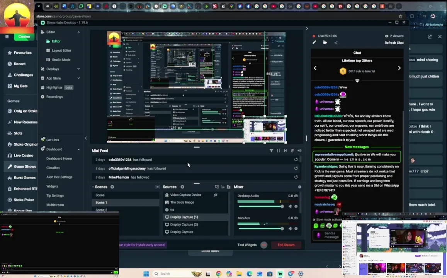This screenshot has height=278, width=447.
Task: Mute the Mic/Aux channel
Action: [x=290, y=229]
